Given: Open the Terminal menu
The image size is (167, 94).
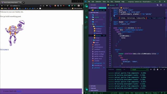Looking at the screenshot, I should click(x=117, y=2).
